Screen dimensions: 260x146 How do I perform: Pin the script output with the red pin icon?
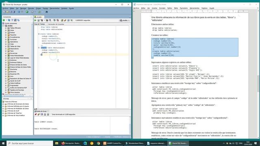pos(35,114)
